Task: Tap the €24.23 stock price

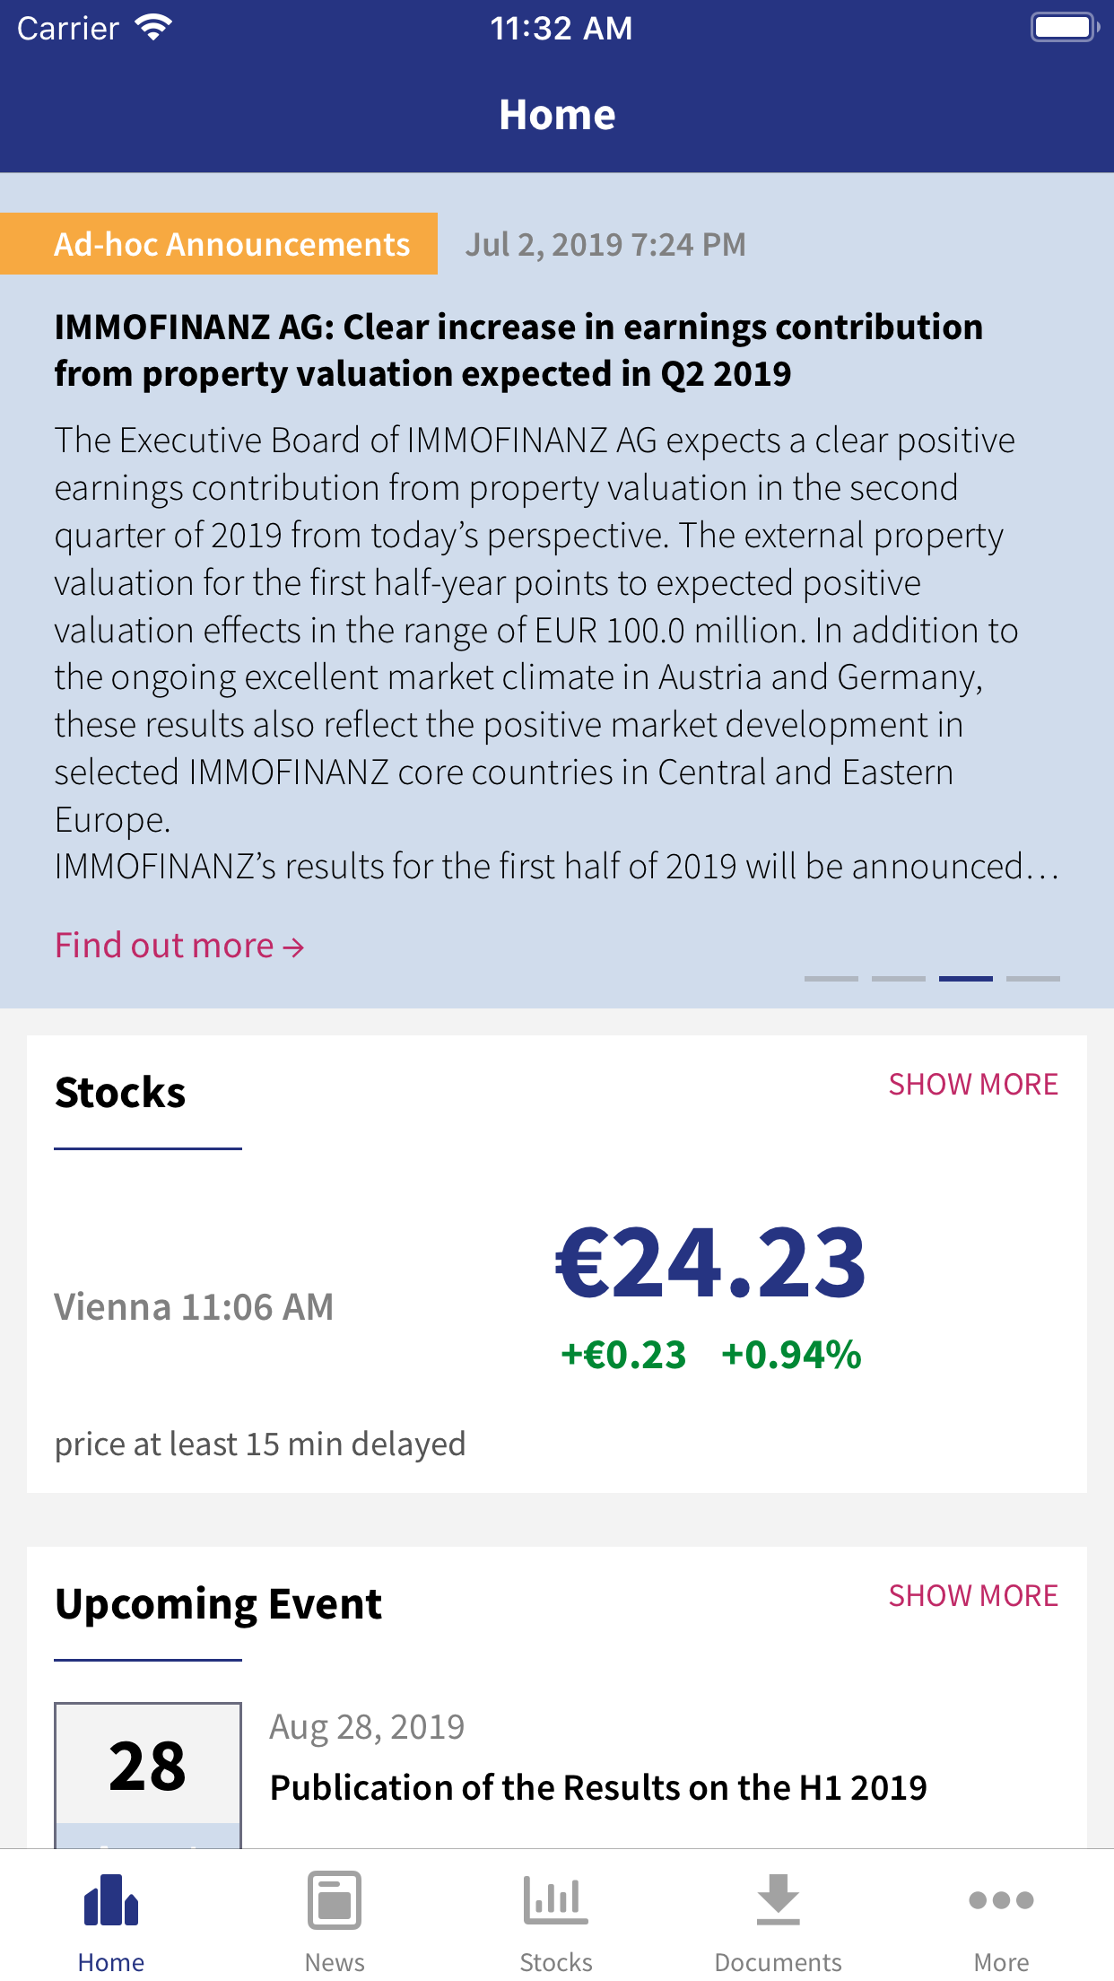Action: [x=710, y=1262]
